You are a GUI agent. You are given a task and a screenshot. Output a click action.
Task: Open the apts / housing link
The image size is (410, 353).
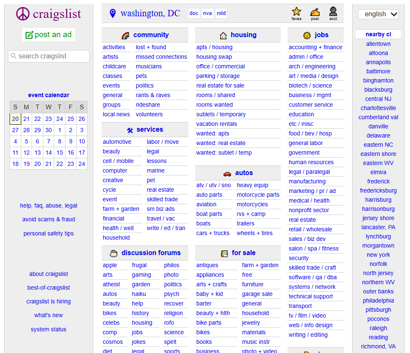click(x=214, y=48)
